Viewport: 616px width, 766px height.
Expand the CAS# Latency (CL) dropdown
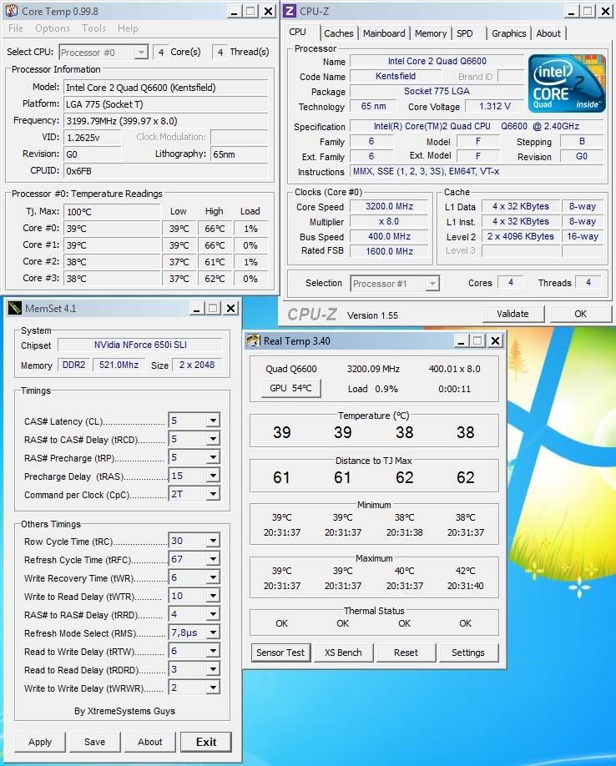pyautogui.click(x=213, y=421)
